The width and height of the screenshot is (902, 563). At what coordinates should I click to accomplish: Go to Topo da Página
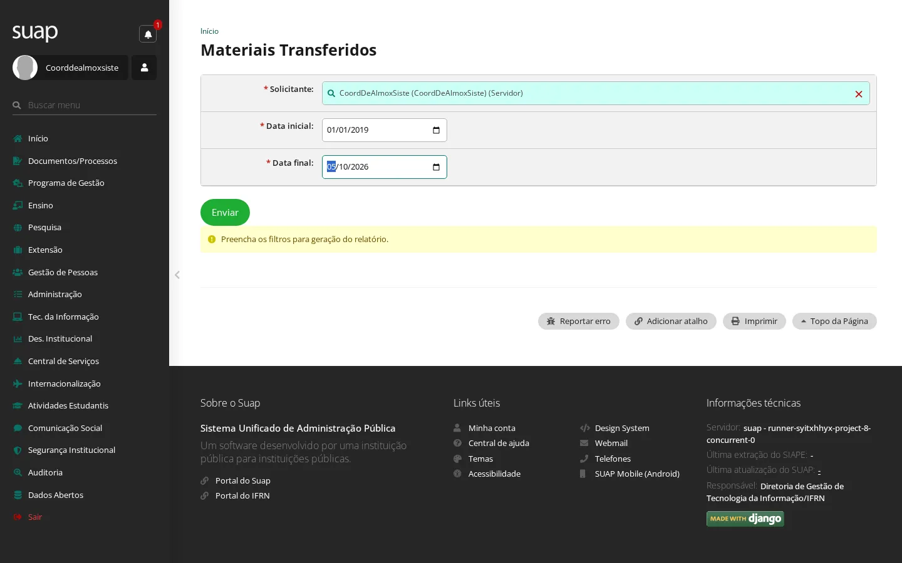click(x=834, y=322)
